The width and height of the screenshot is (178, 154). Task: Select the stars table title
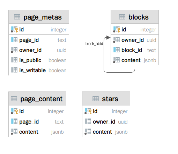[110, 99]
